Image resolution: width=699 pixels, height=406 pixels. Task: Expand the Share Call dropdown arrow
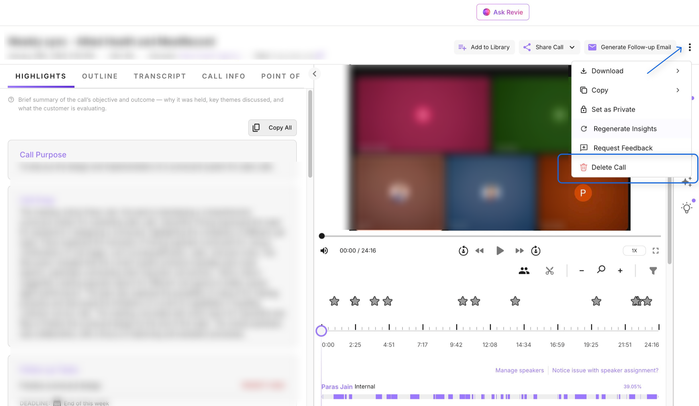[572, 47]
